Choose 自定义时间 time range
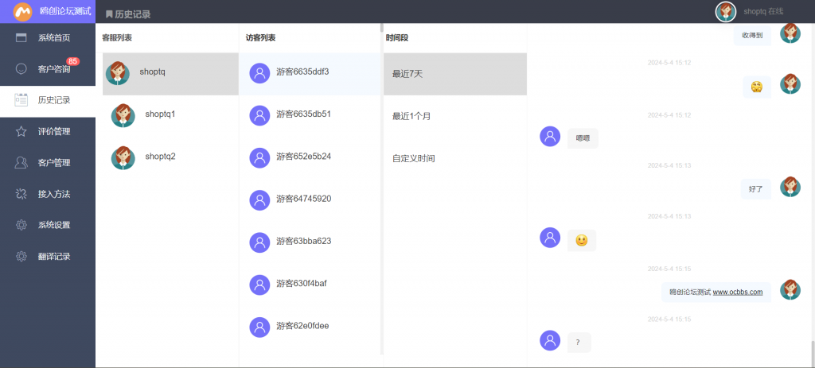 click(x=454, y=158)
